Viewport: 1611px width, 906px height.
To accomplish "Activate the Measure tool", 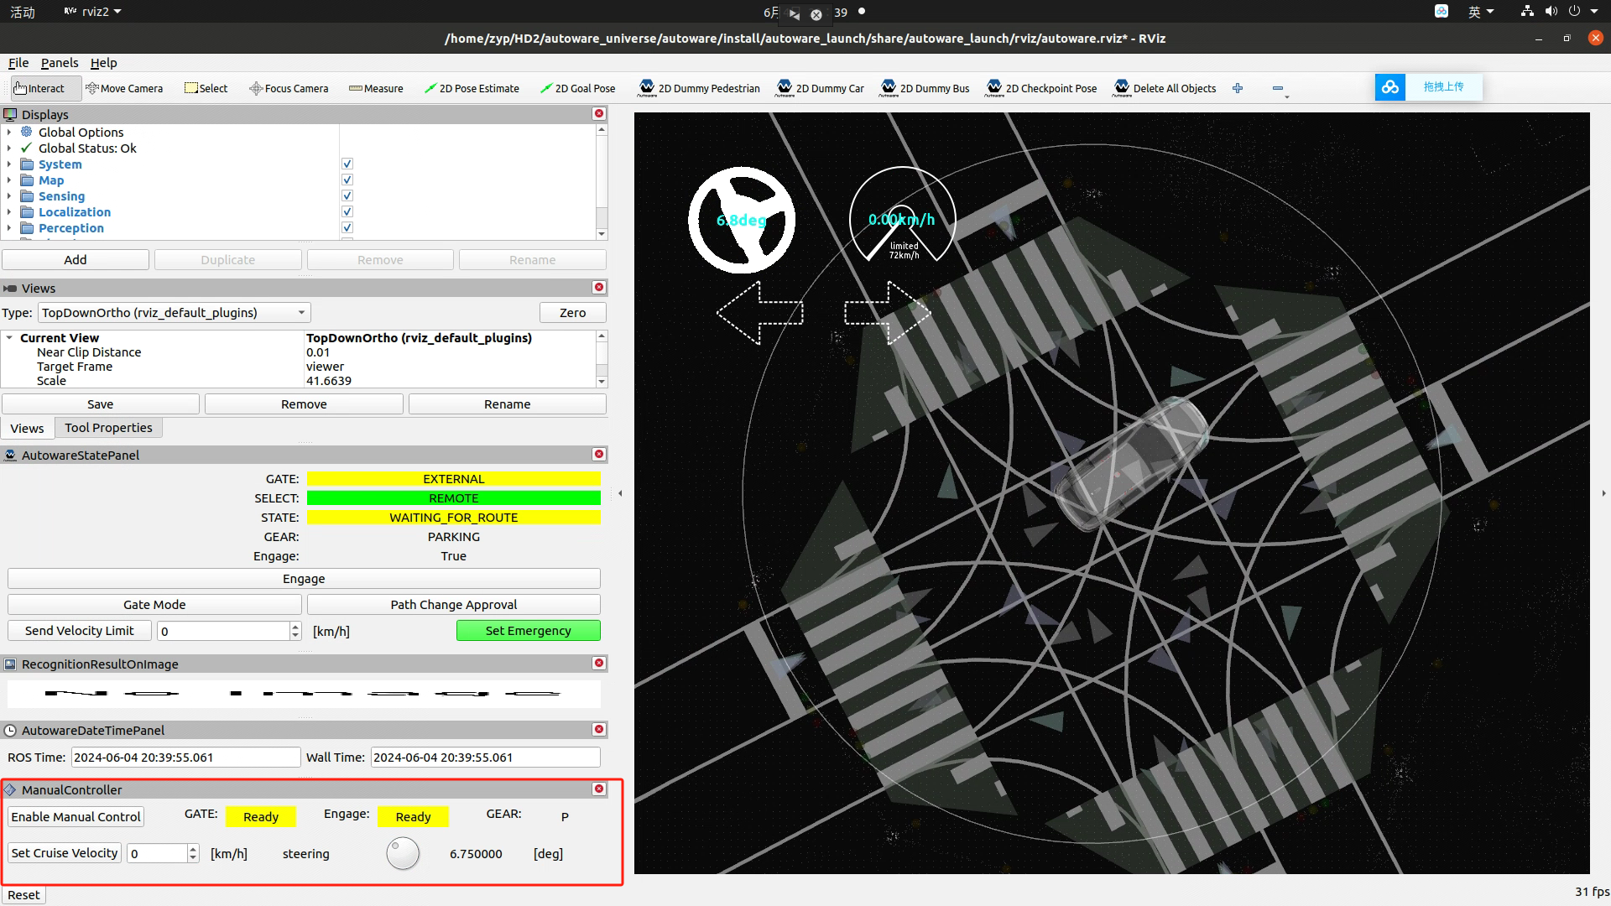I will tap(376, 88).
